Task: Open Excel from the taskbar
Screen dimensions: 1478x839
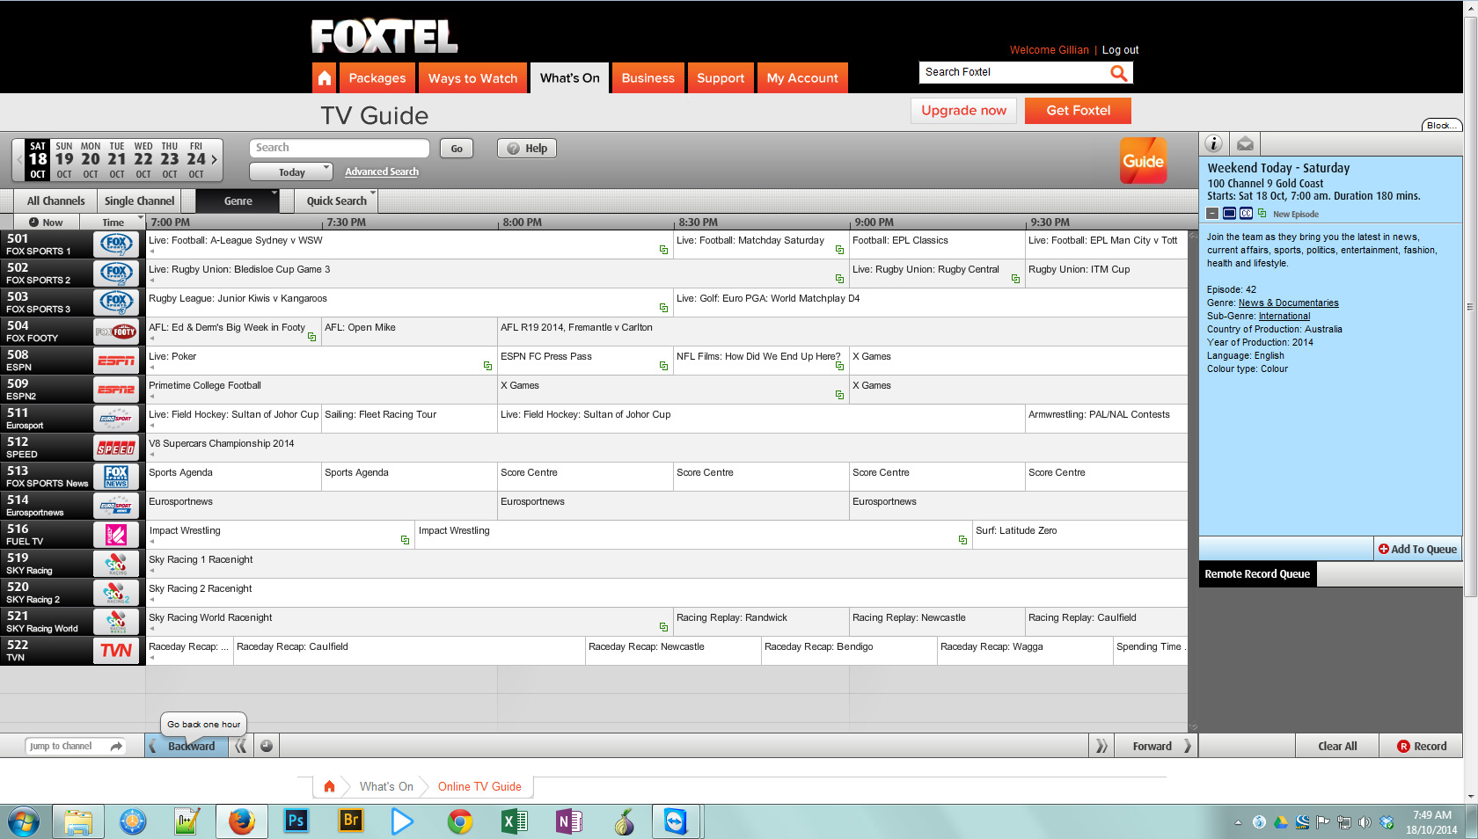Action: point(515,821)
